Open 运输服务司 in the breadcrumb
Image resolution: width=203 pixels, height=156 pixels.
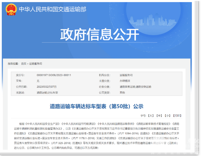coord(36,63)
